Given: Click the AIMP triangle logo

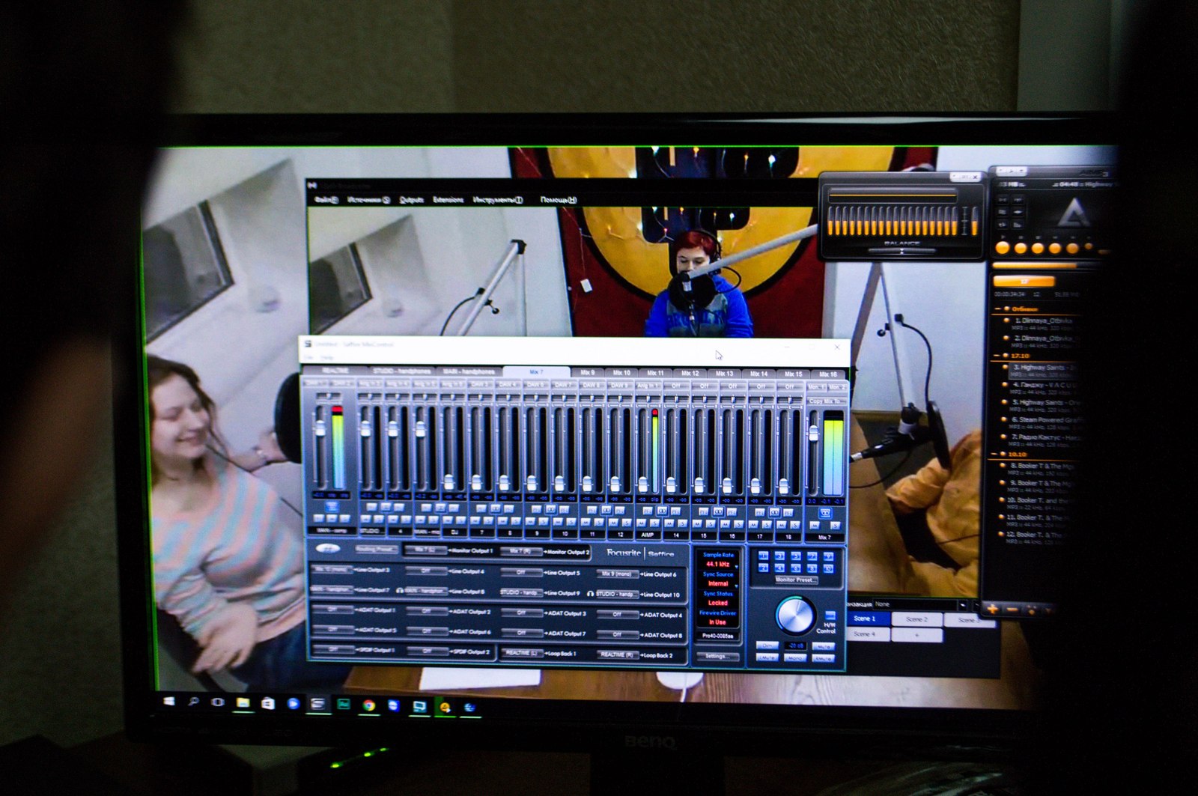Looking at the screenshot, I should click(1076, 213).
